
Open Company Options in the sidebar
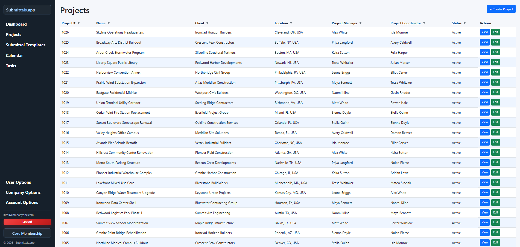pyautogui.click(x=23, y=192)
